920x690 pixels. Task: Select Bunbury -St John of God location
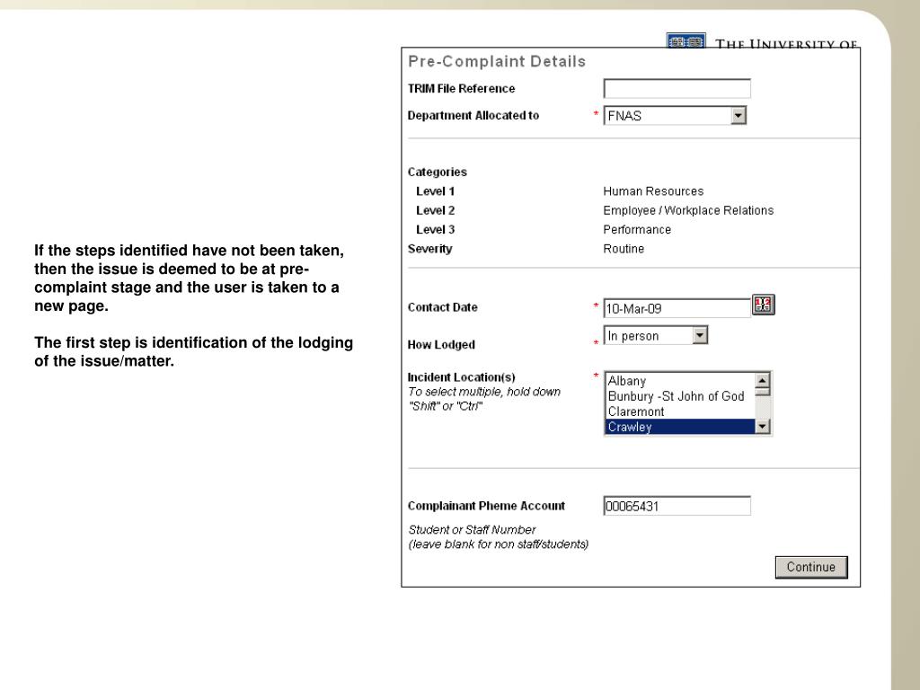pyautogui.click(x=679, y=396)
